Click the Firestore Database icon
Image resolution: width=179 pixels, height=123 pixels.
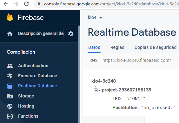point(10,76)
